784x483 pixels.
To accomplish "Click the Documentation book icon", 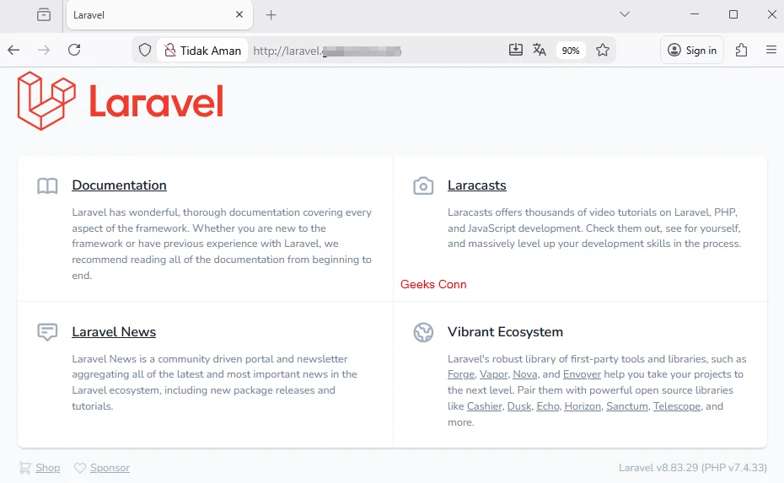I will (47, 186).
